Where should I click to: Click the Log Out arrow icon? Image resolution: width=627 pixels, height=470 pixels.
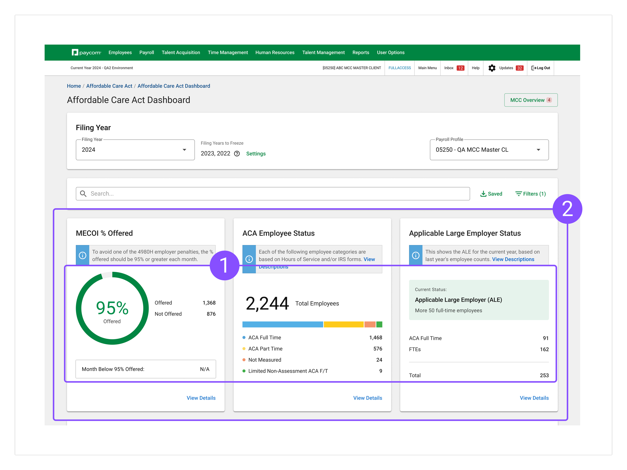(534, 68)
